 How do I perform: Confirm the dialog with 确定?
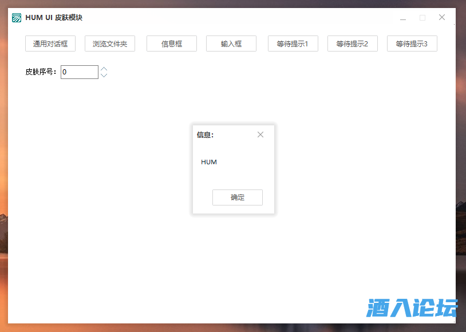[x=238, y=197]
